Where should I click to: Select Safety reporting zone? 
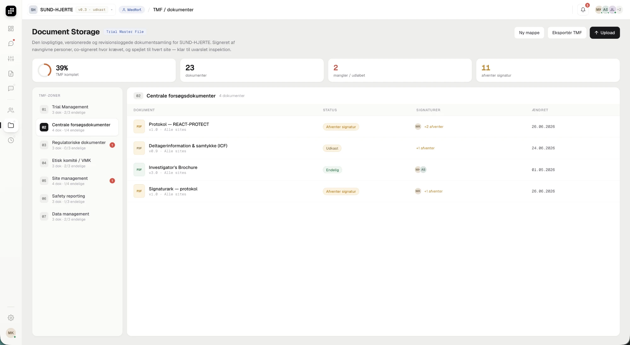(x=77, y=198)
